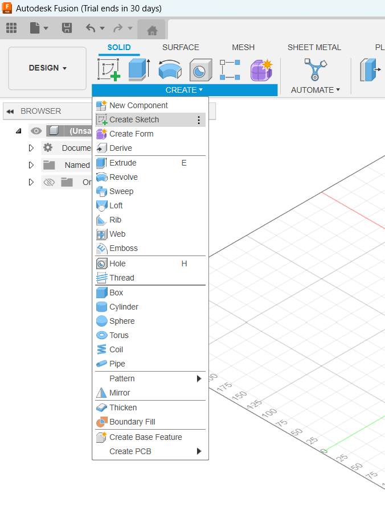Expand the Document Settings node
The image size is (385, 519).
pos(31,148)
